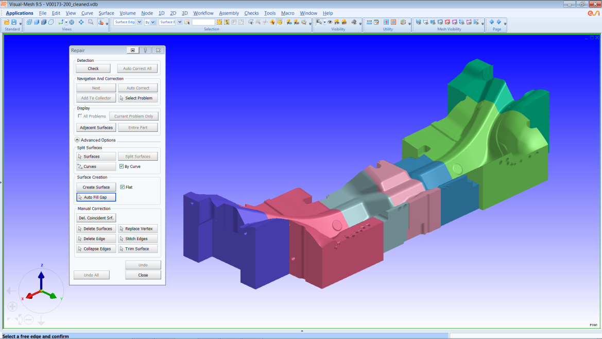Select the shaded-with-edges view cube icon
This screenshot has width=602, height=339.
pos(44,22)
